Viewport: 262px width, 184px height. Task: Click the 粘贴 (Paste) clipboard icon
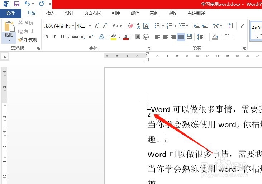click(9, 26)
